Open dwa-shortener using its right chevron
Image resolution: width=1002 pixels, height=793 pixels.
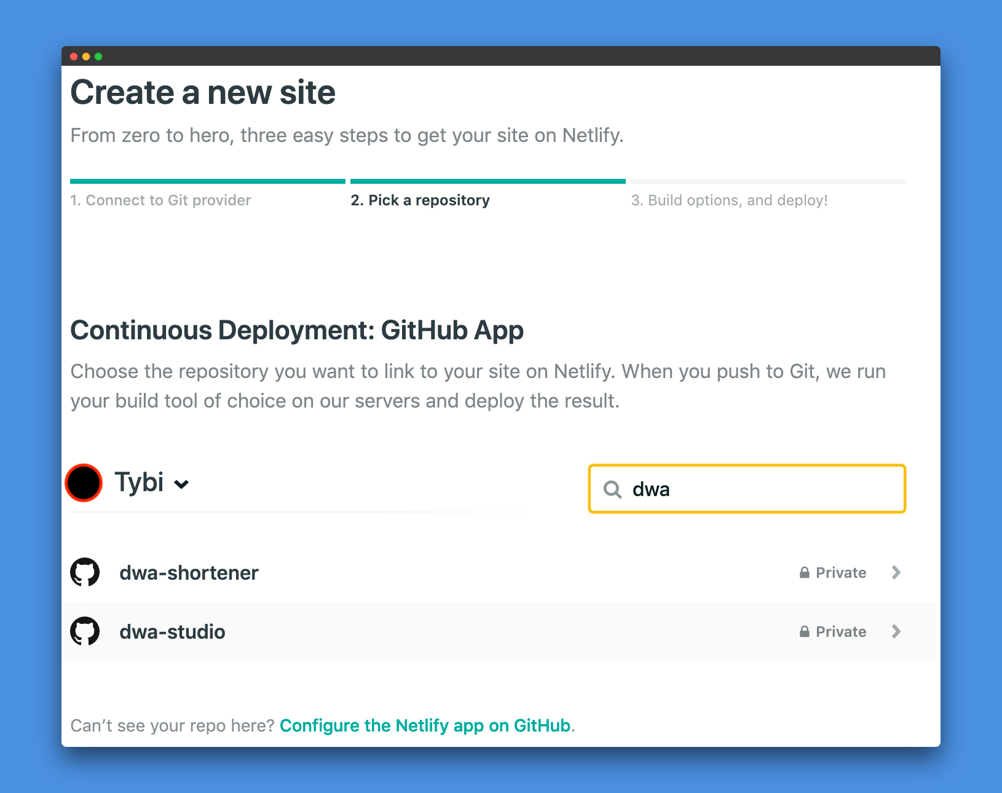896,572
